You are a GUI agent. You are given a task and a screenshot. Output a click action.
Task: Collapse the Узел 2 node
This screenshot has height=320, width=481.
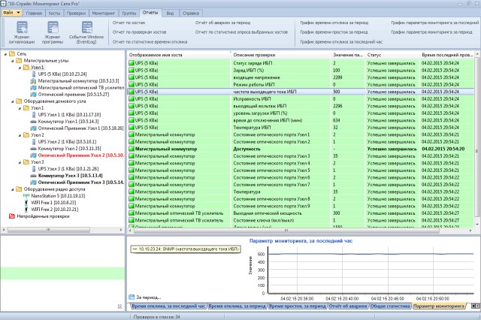[20, 135]
